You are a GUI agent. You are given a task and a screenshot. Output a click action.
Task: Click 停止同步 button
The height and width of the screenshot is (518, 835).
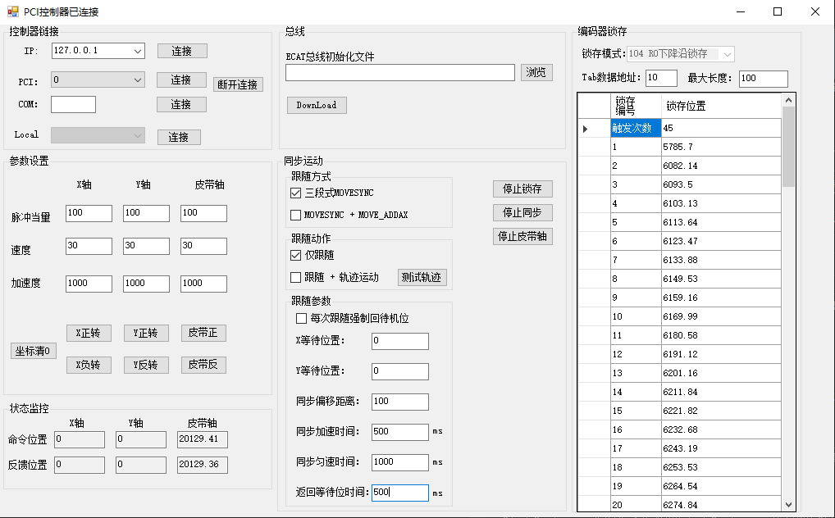click(522, 213)
